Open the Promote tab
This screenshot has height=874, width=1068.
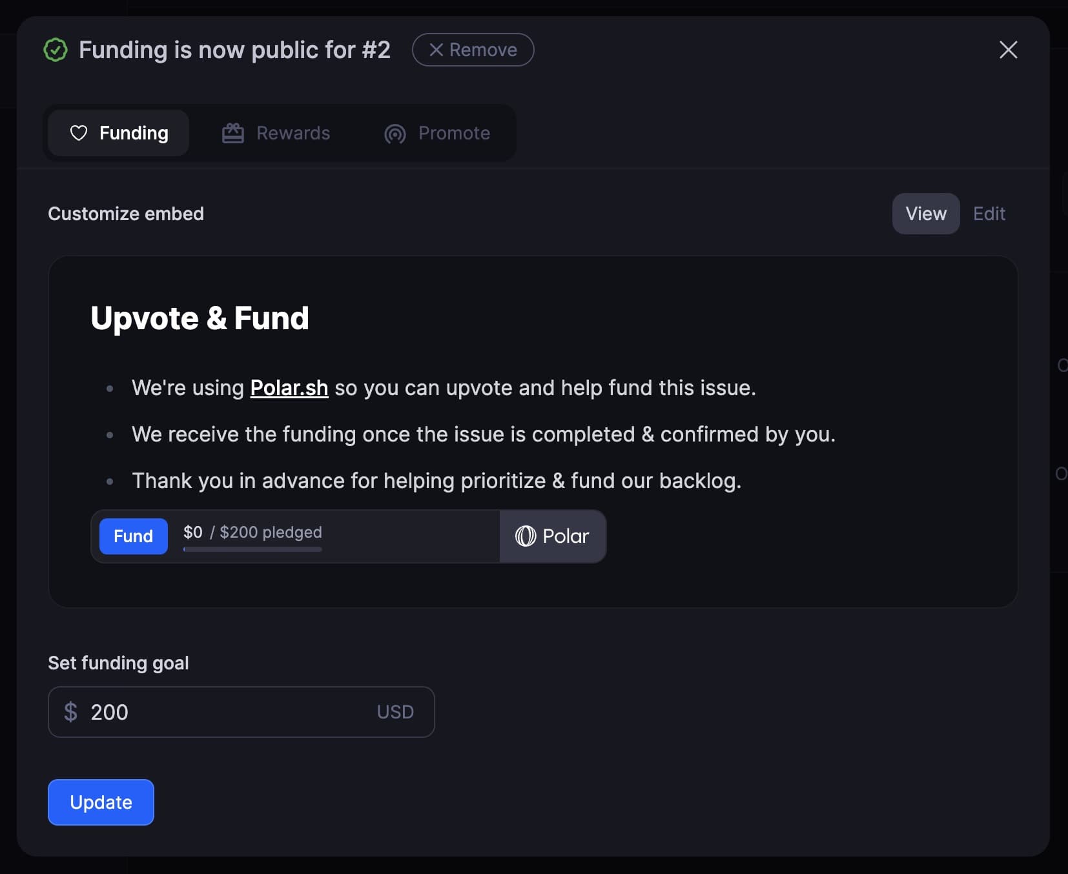pos(437,133)
